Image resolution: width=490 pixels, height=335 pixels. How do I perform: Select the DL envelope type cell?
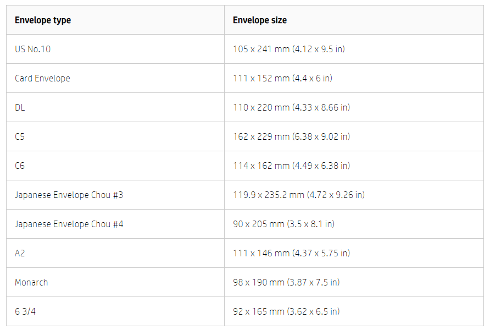coord(20,107)
